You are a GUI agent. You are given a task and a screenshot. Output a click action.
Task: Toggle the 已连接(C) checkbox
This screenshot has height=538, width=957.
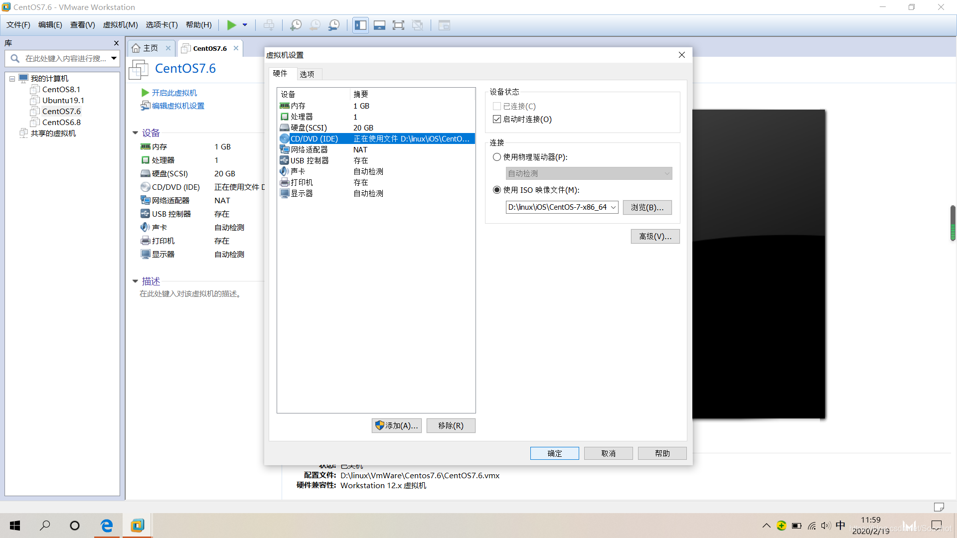[497, 107]
